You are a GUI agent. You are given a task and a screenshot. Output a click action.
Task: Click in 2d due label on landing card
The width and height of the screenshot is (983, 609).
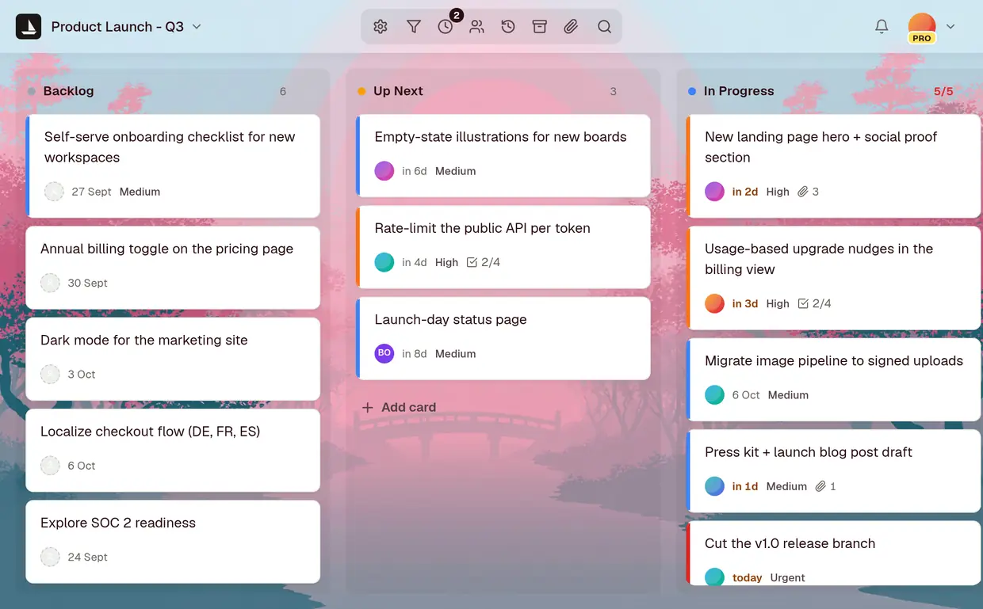tap(745, 192)
